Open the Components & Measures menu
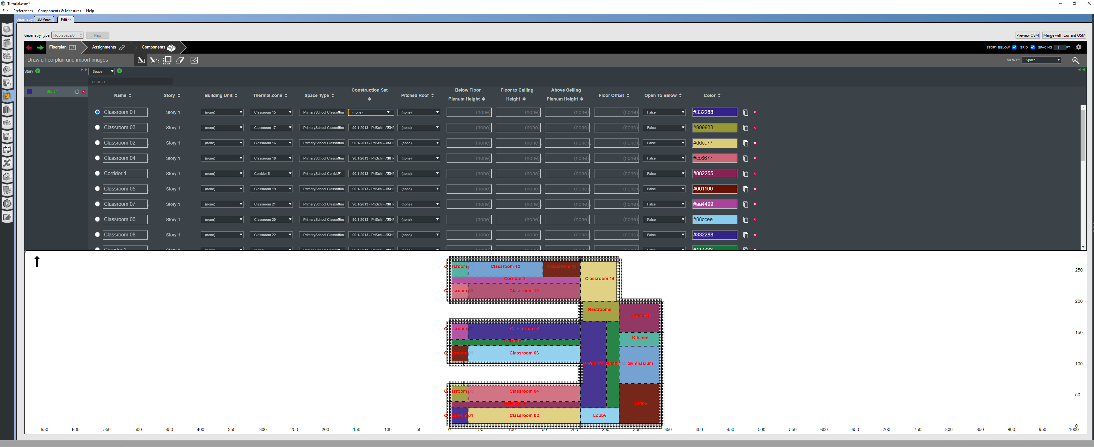1094x447 pixels. pyautogui.click(x=59, y=11)
